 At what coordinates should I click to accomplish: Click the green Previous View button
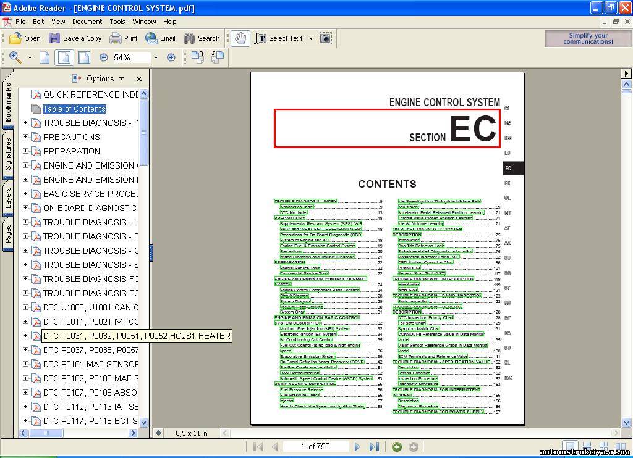click(397, 447)
